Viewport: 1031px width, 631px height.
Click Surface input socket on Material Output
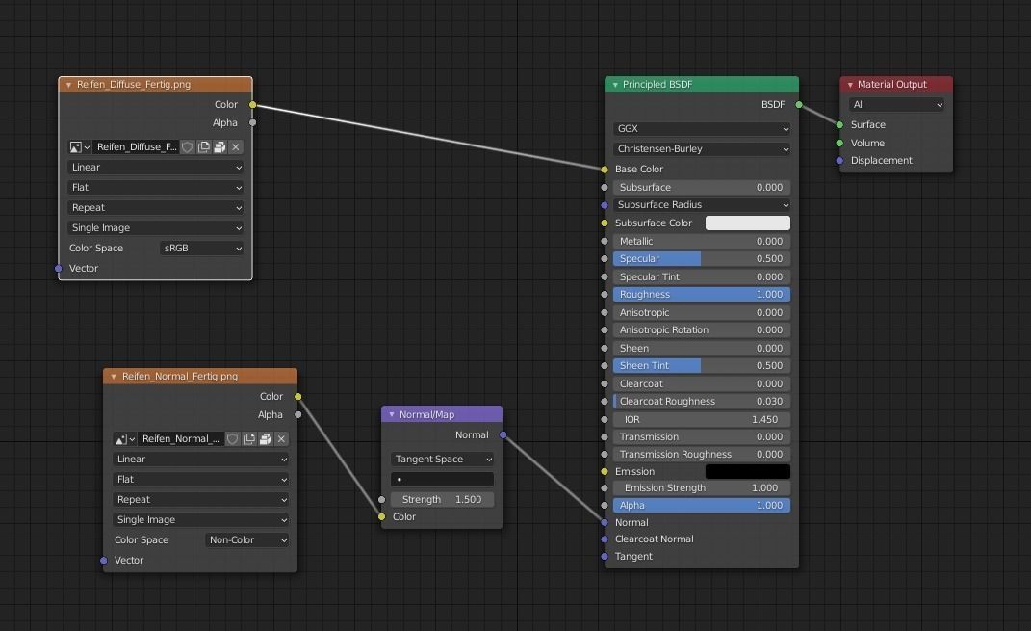(x=839, y=125)
